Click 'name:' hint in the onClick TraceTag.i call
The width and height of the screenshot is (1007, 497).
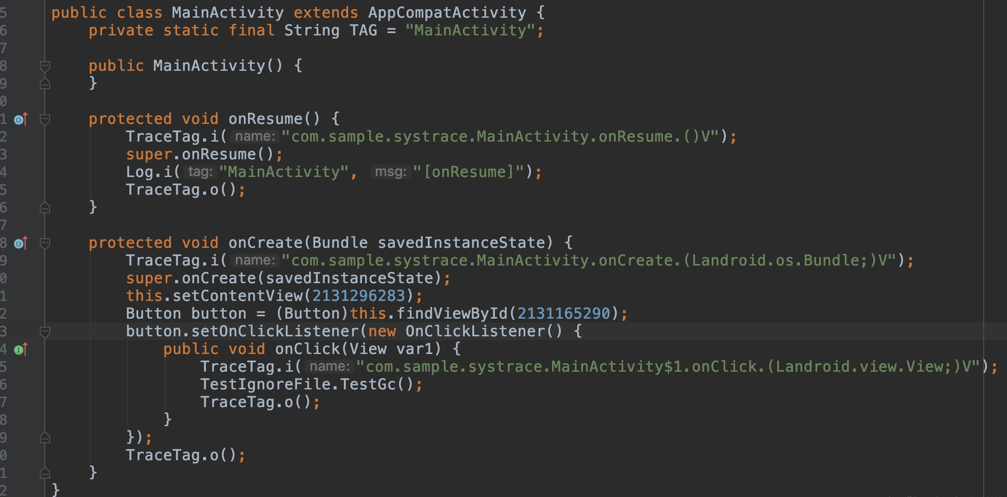tap(329, 367)
